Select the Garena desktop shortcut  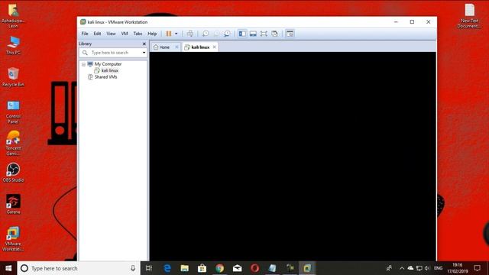13,204
